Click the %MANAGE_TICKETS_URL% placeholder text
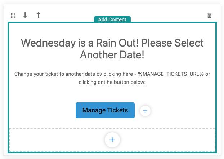 click(171, 74)
